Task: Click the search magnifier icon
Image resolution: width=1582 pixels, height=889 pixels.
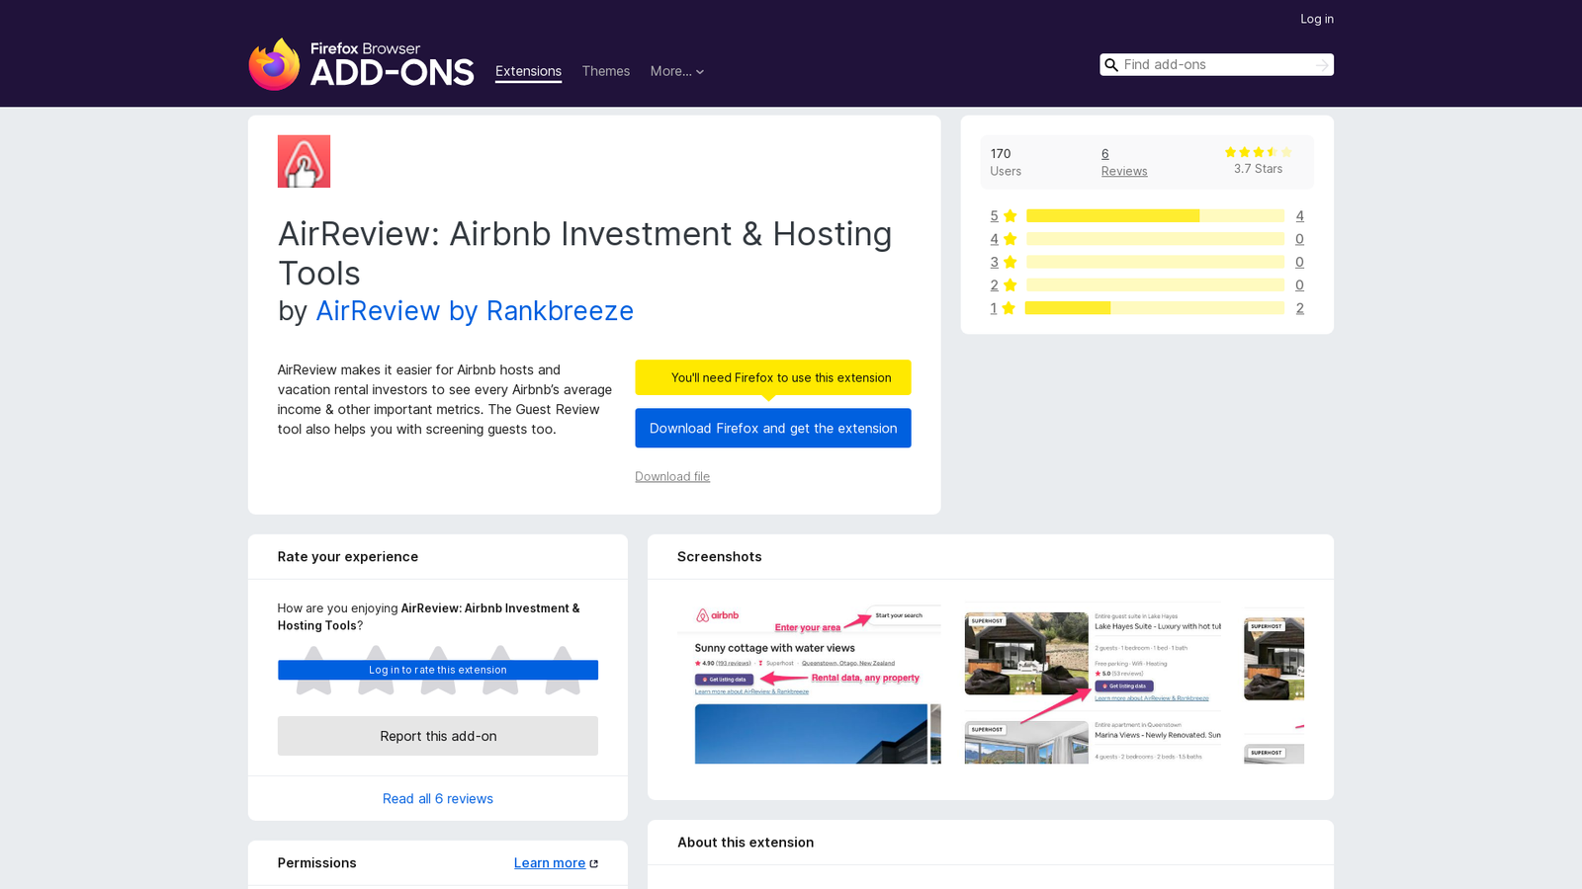Action: point(1111,65)
